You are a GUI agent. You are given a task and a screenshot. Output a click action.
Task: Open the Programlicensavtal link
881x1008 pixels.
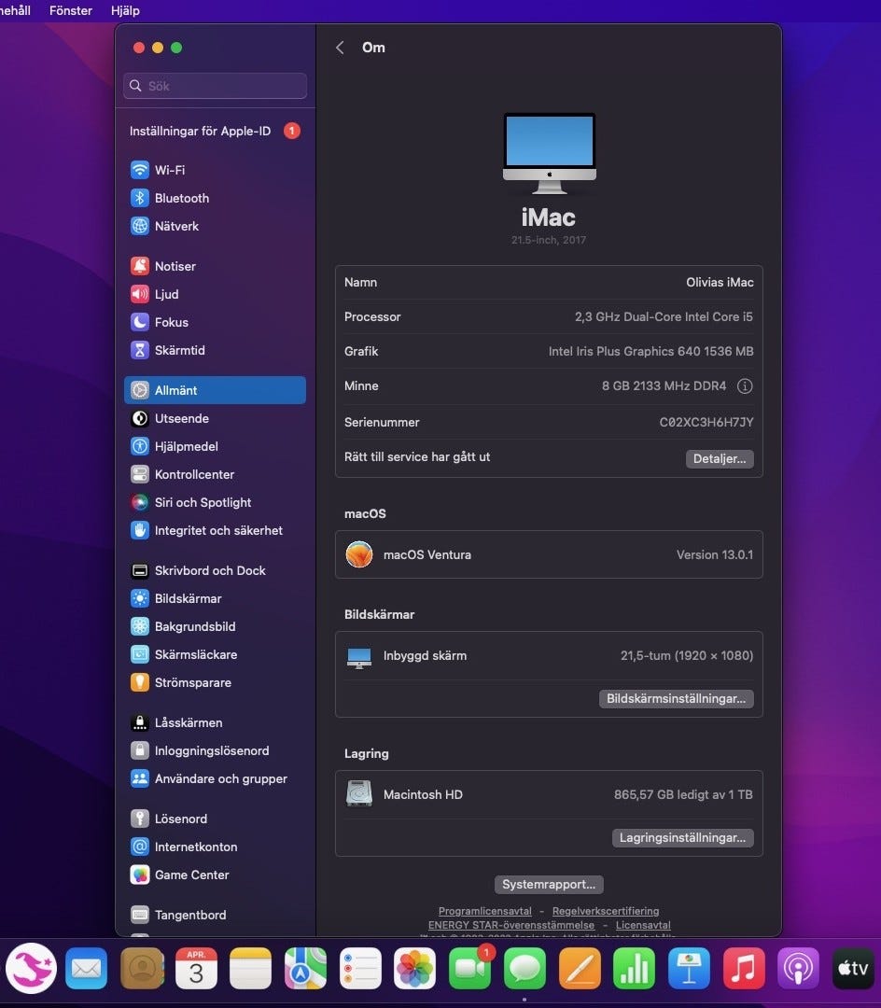click(485, 911)
